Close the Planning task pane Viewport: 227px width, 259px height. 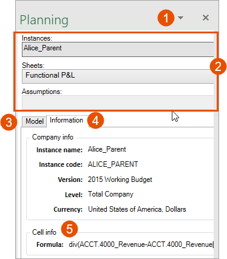click(206, 18)
